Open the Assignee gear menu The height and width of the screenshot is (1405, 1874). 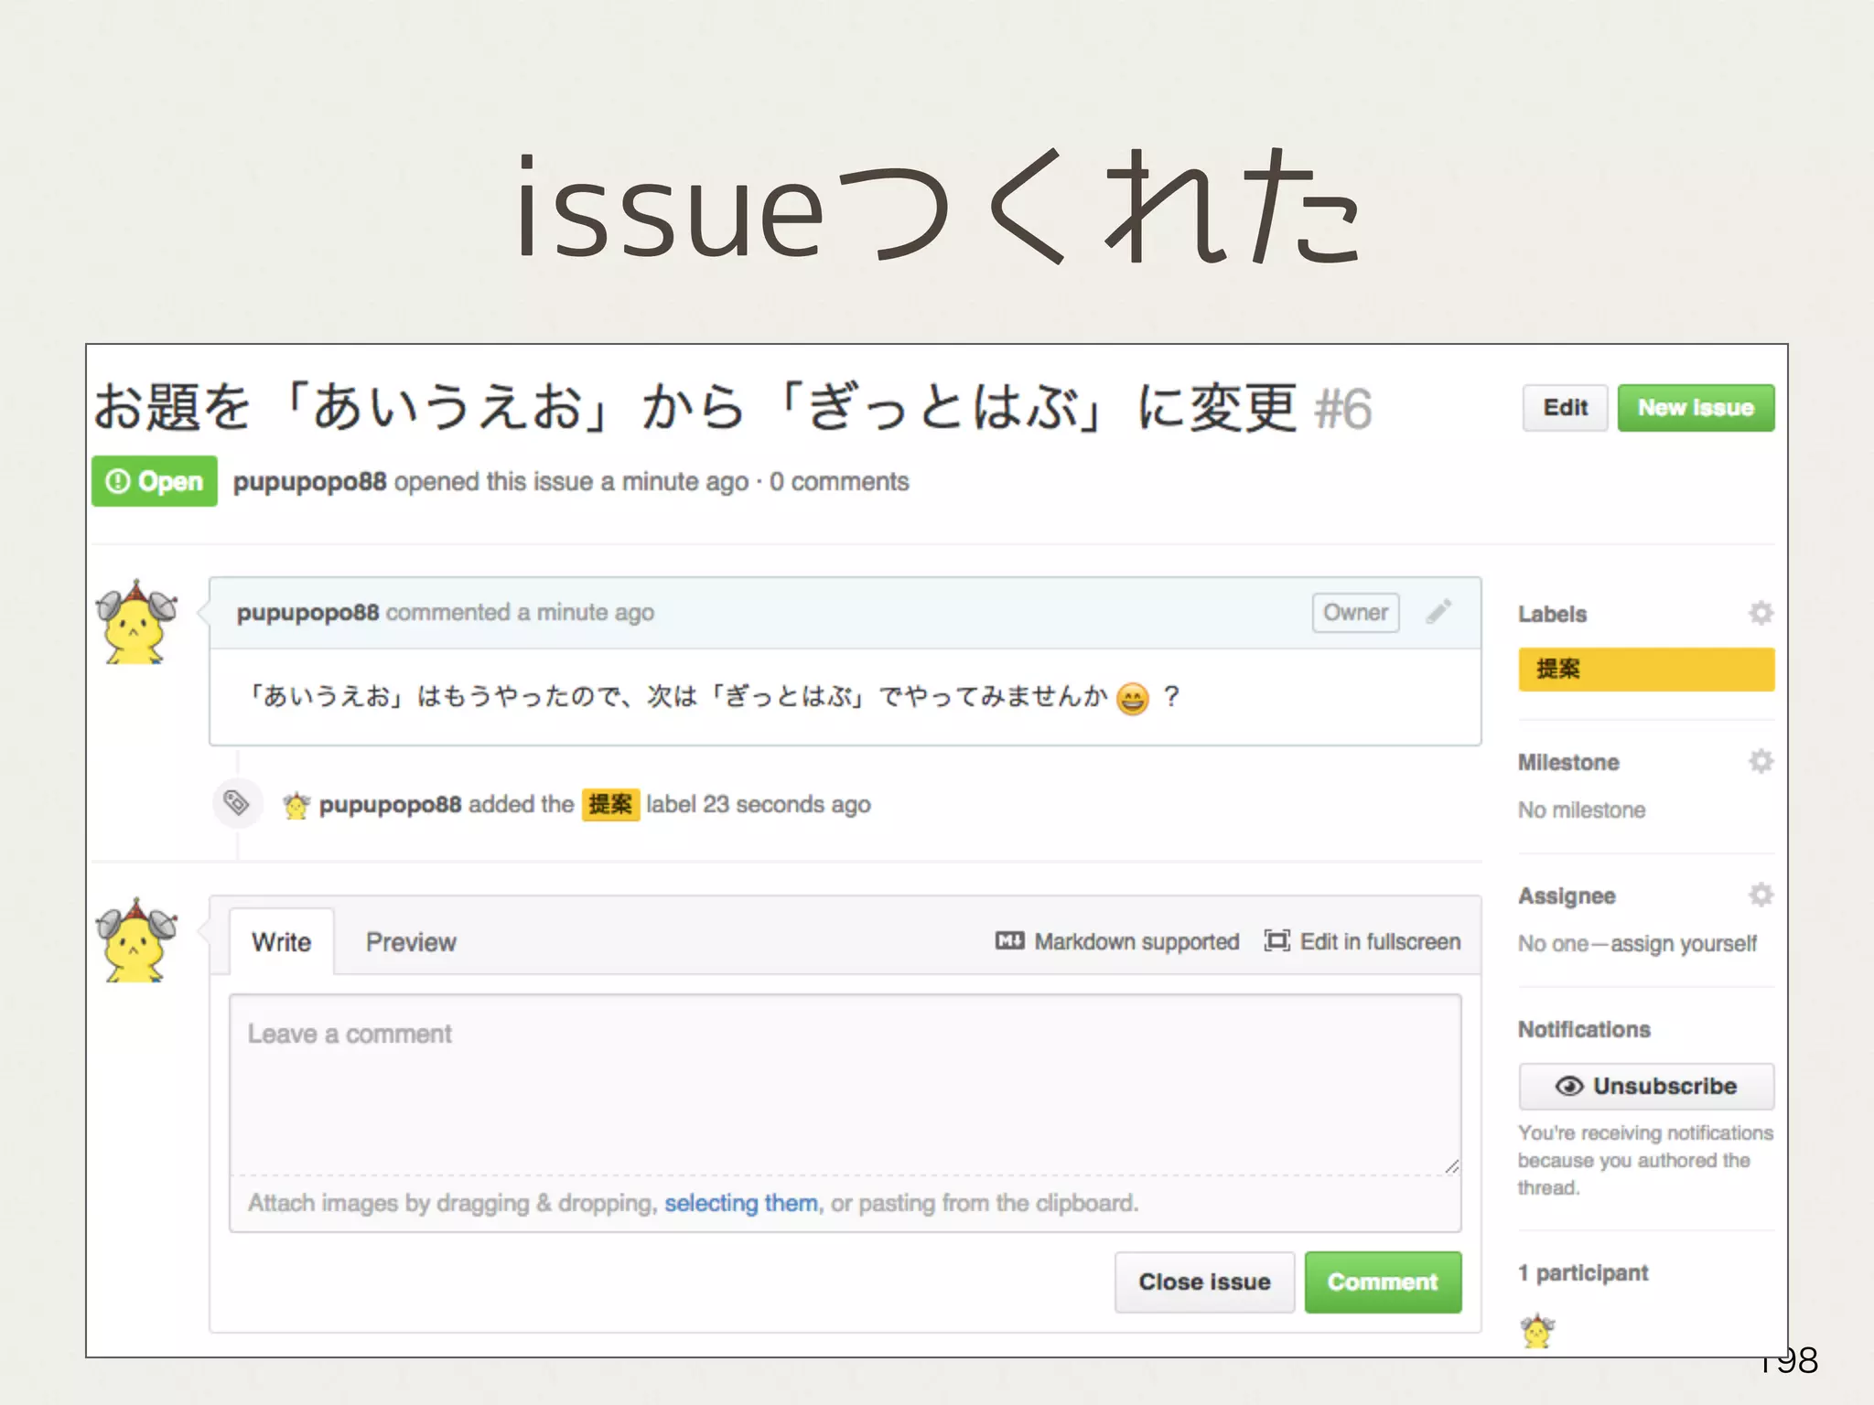click(1761, 895)
